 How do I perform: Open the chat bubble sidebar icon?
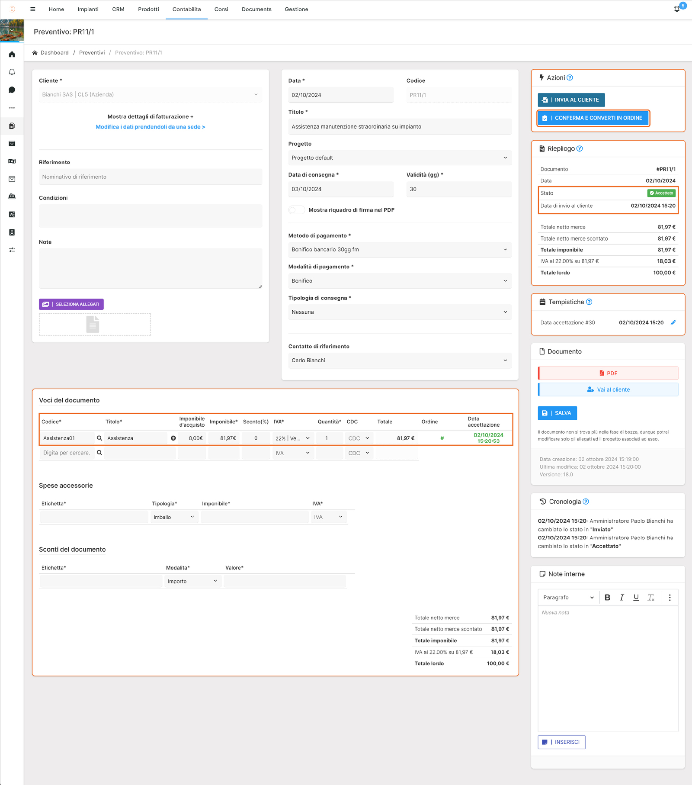[x=12, y=90]
